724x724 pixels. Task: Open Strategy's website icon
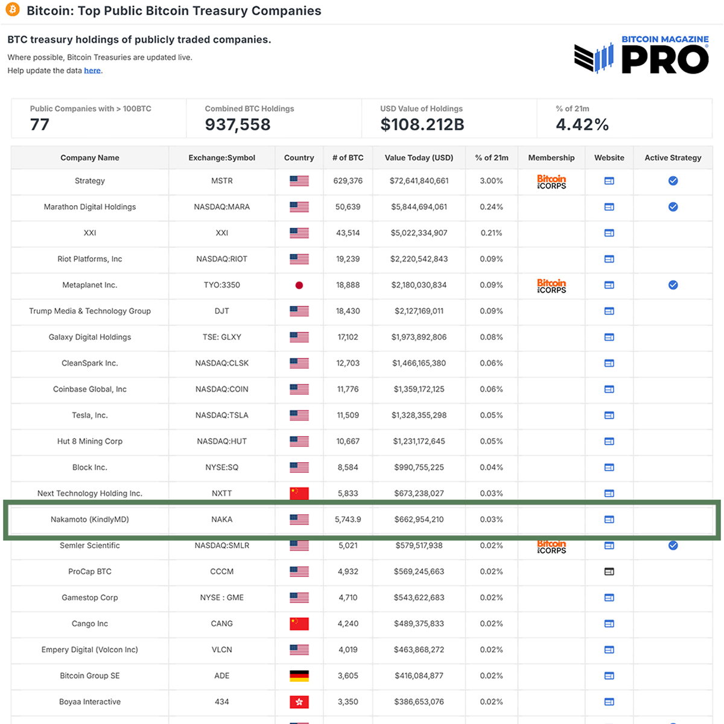(609, 181)
